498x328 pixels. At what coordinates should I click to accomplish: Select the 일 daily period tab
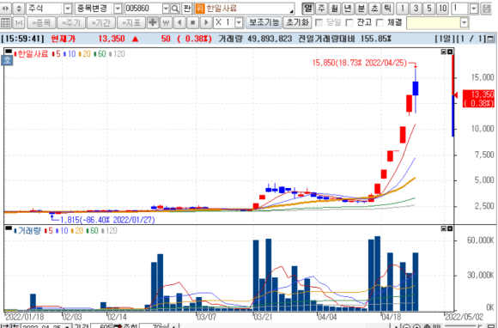pos(307,9)
